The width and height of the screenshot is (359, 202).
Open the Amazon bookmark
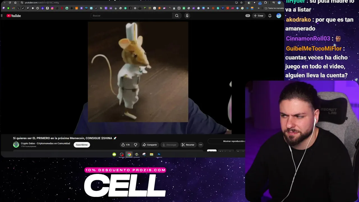47,8
